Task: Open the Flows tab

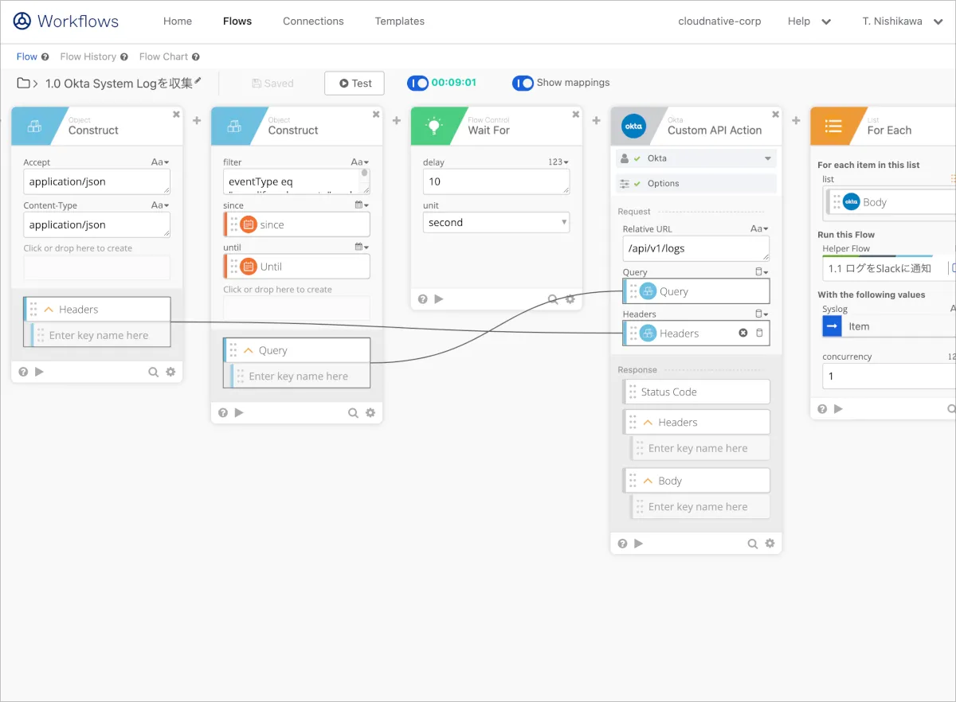Action: click(x=237, y=21)
